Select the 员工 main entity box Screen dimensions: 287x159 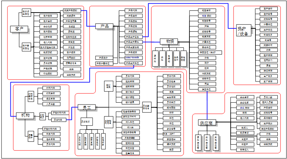(87, 107)
